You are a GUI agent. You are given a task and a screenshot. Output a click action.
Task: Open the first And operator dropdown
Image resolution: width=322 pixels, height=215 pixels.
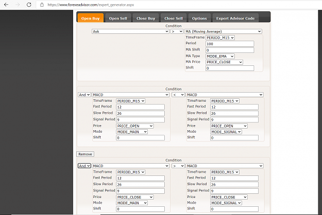point(84,95)
